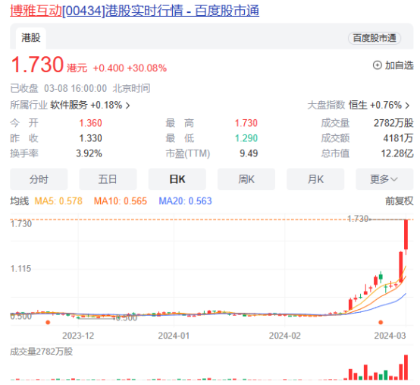Click the 加自选 plus-circle icon
420x385 pixels.
pos(378,65)
